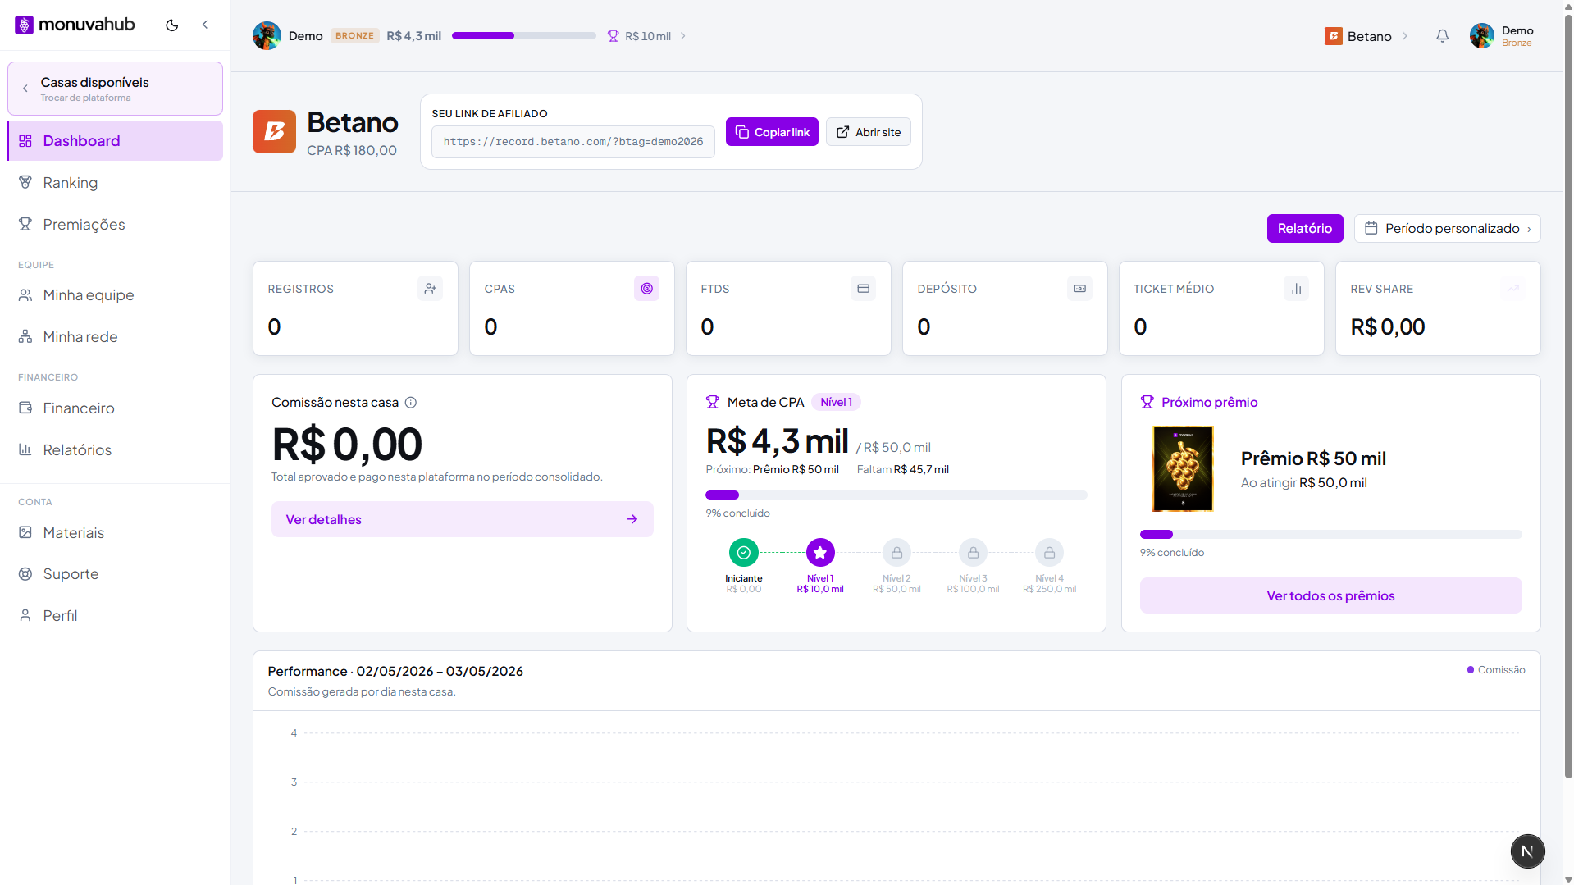Click the top bar level progress bar
Image resolution: width=1574 pixels, height=885 pixels.
(523, 36)
